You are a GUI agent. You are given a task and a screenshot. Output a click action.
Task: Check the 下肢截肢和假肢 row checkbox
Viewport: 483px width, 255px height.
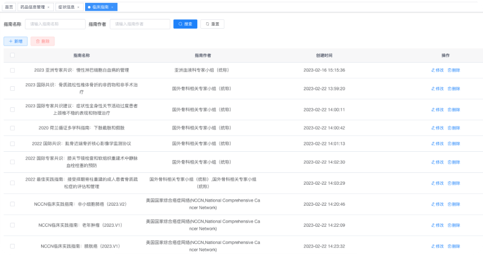[x=12, y=128]
